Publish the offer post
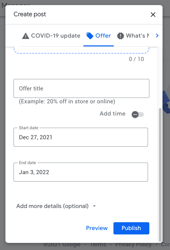The width and height of the screenshot is (170, 250). 131,228
